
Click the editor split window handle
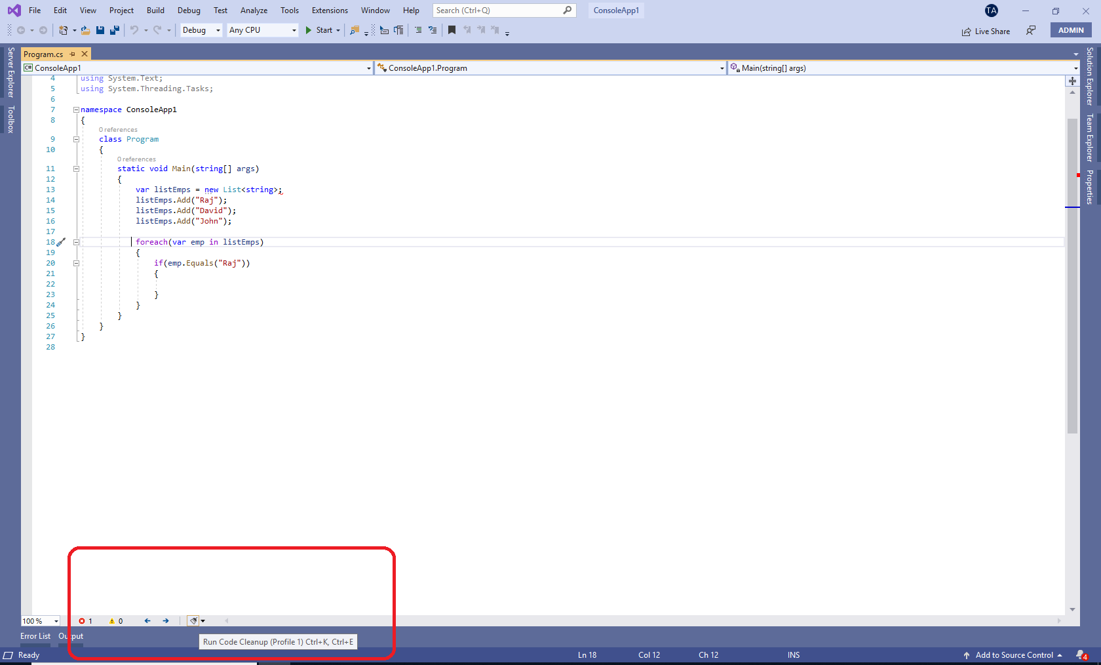point(1072,81)
